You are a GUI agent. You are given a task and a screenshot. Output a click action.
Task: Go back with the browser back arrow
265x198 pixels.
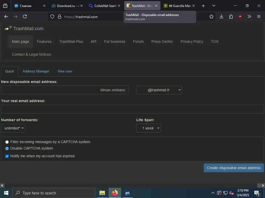tap(6, 16)
